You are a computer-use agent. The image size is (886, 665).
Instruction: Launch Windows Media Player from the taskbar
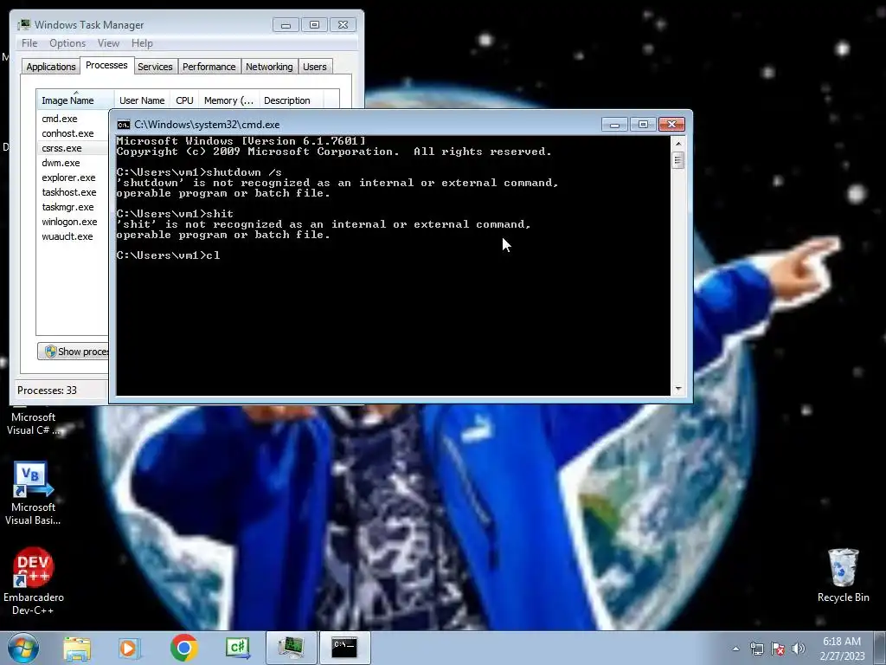coord(130,648)
